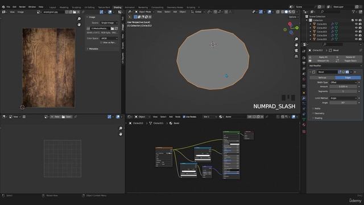Screen dimensions: 364x205
Task: Click open-folder icon beside image path
Action: [113, 28]
